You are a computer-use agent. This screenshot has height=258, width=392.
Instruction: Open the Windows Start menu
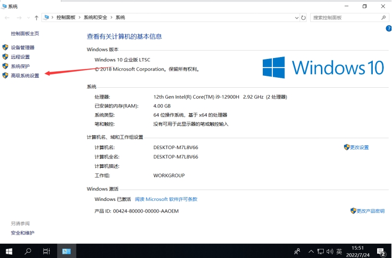click(9, 251)
